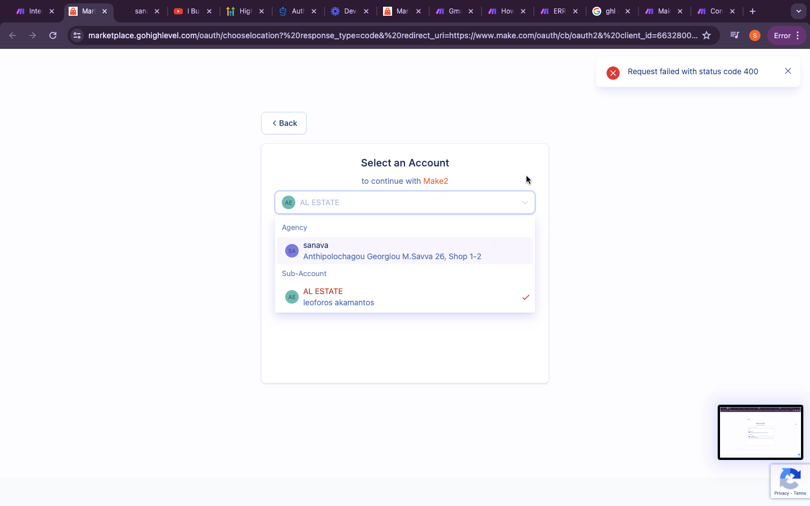The width and height of the screenshot is (810, 506).
Task: Choose the sanava agency option
Action: 405,251
